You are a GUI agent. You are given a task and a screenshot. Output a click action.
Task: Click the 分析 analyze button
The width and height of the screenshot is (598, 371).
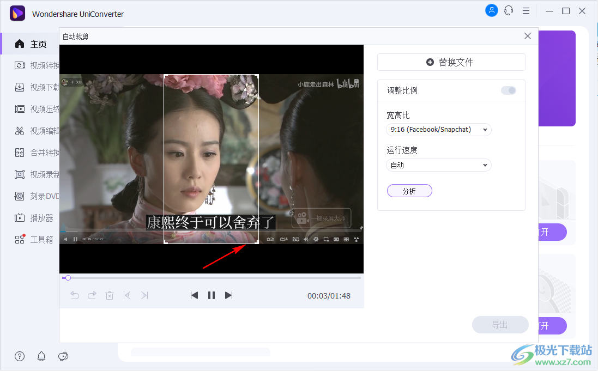409,191
